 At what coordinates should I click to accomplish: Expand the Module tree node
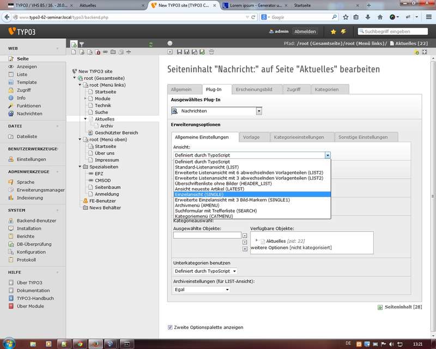point(85,98)
